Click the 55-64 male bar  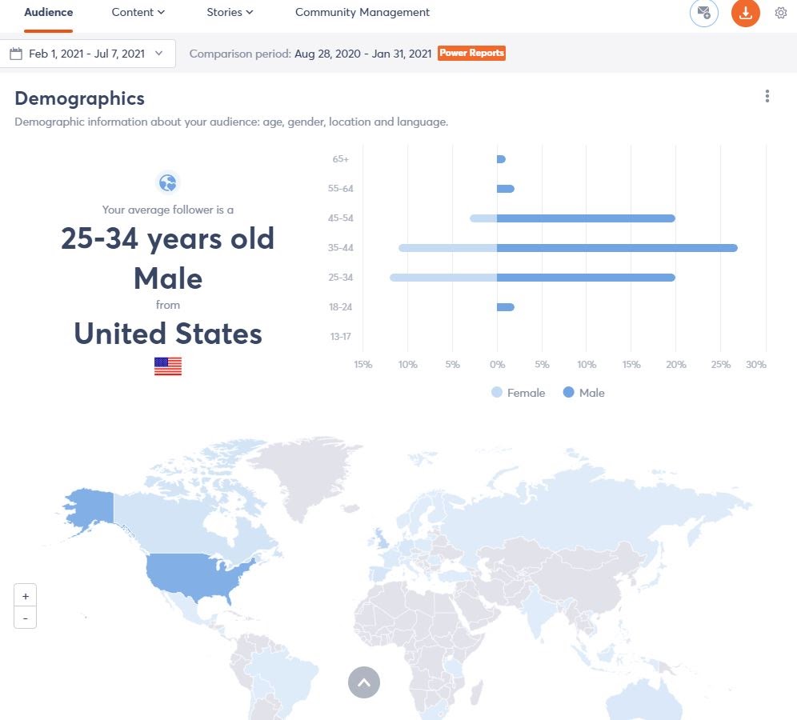point(506,189)
